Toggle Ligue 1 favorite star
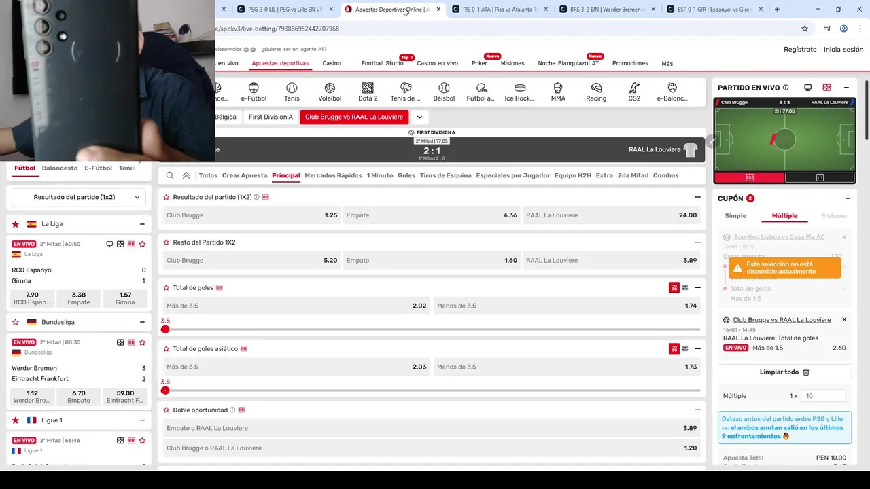 pyautogui.click(x=16, y=420)
